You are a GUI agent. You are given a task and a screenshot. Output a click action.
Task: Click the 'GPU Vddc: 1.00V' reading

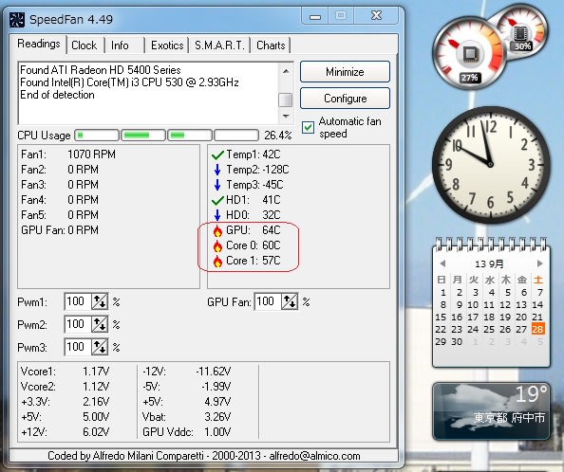pos(187,432)
